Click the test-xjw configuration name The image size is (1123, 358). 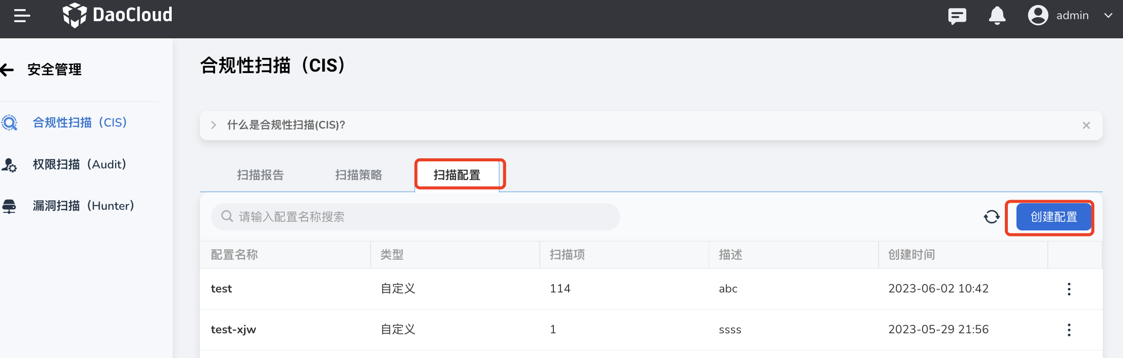point(233,330)
